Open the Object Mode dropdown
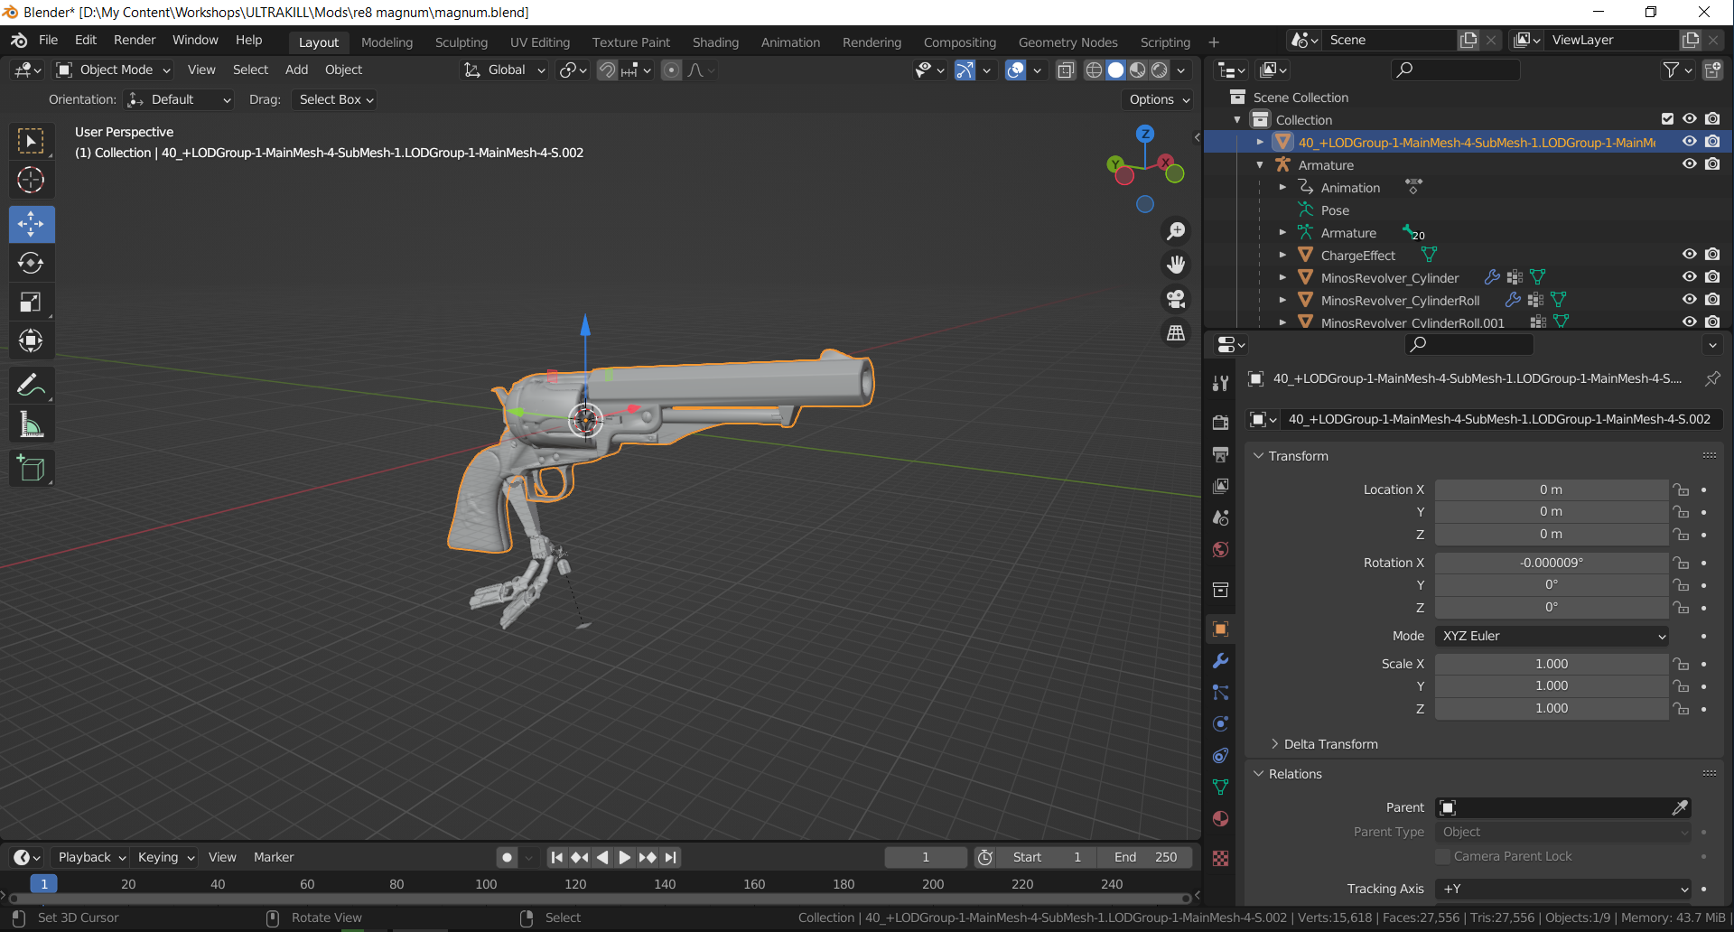 click(x=114, y=70)
